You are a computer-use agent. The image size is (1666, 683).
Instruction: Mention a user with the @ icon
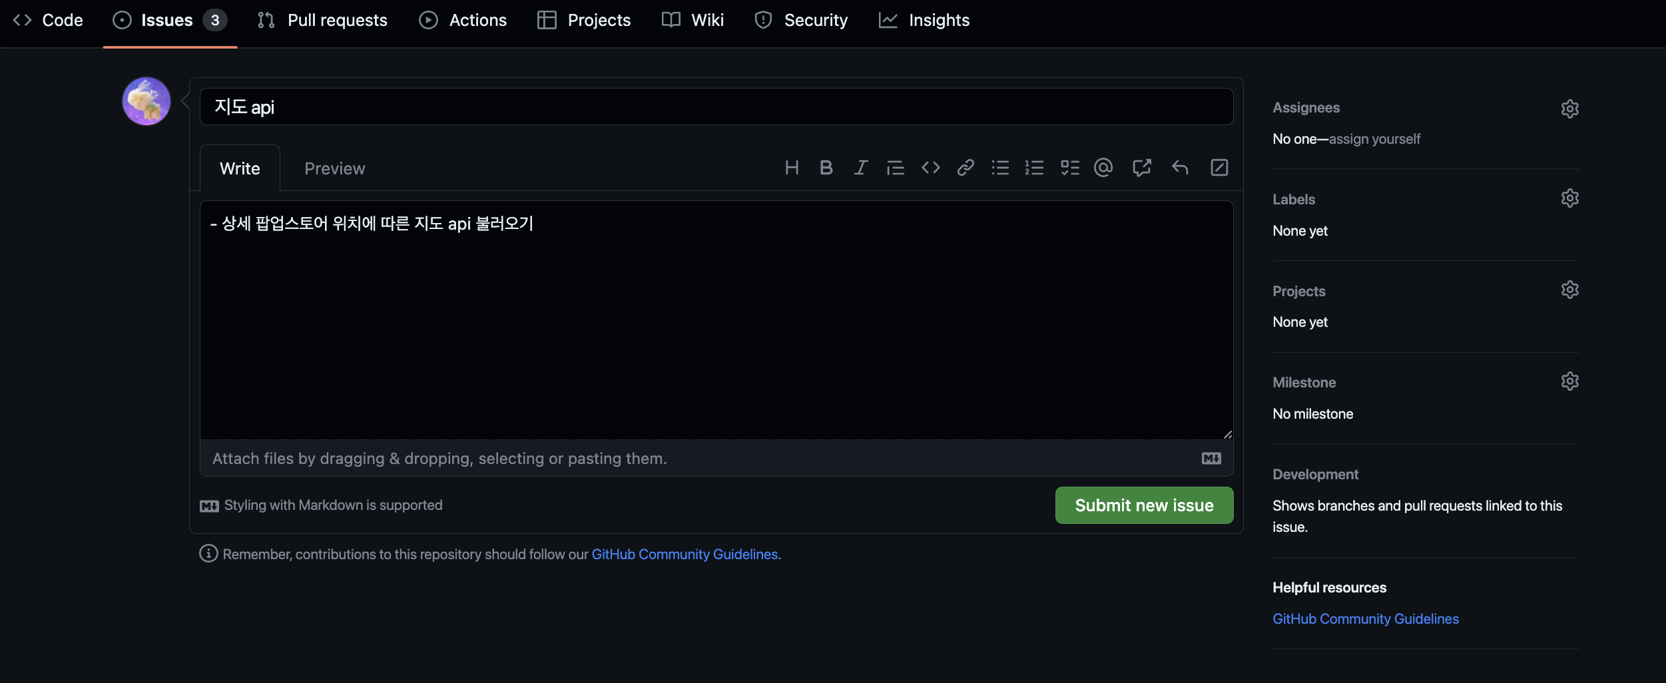(x=1103, y=167)
